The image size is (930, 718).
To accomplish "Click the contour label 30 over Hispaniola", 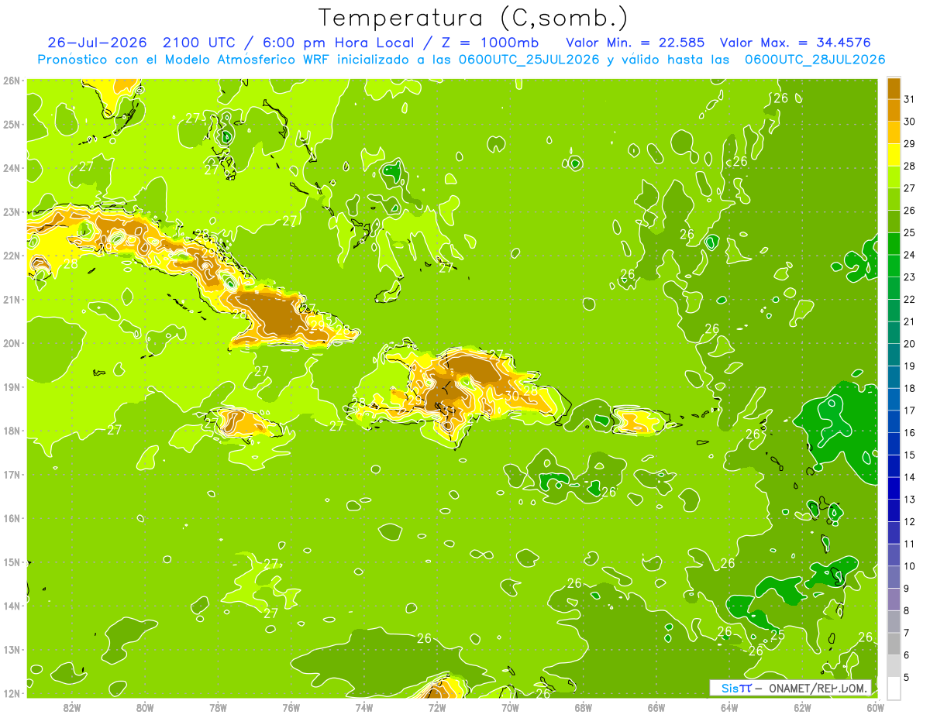I will pyautogui.click(x=511, y=396).
